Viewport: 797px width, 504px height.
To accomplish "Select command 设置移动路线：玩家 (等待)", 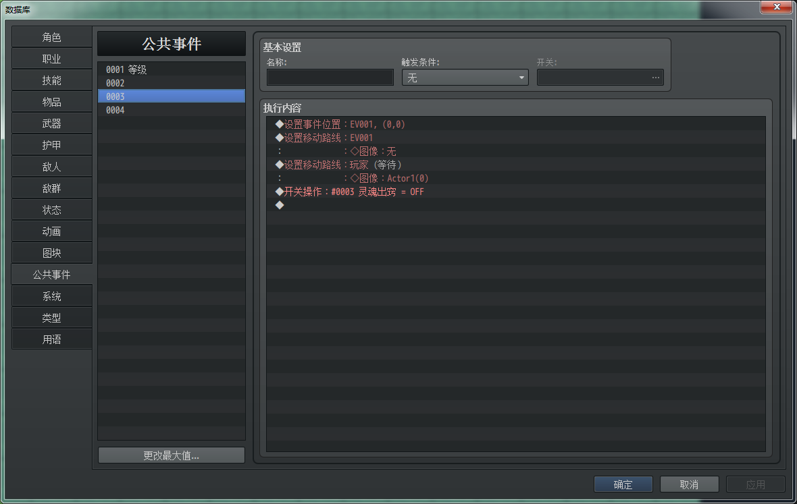I will click(x=516, y=165).
